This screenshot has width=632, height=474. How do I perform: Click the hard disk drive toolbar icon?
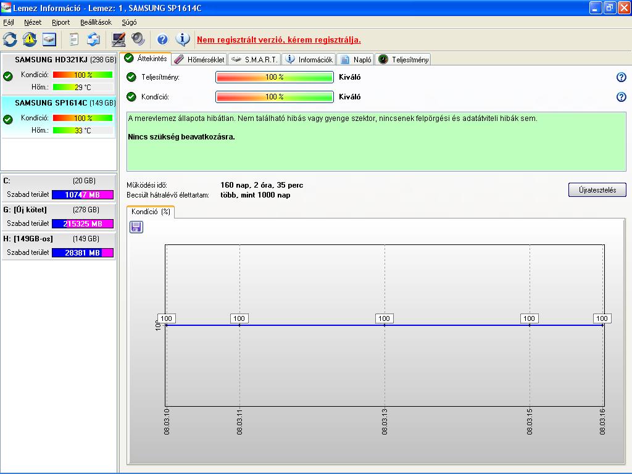point(49,39)
